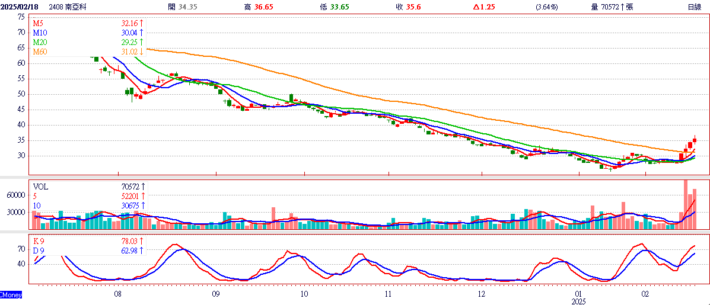Click the 08 month axis label
The image size is (710, 305).
[x=117, y=294]
